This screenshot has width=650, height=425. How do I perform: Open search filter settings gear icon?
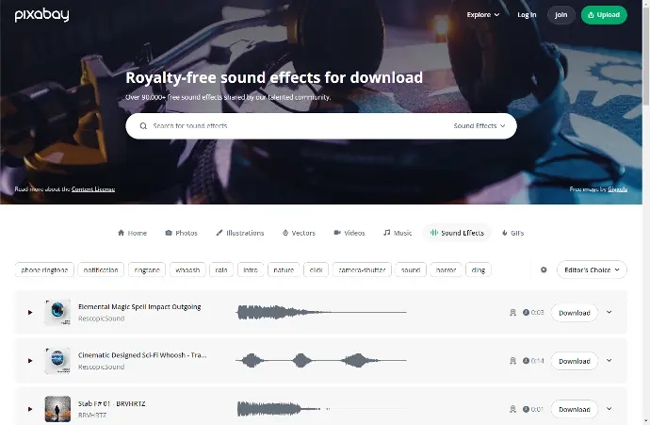[544, 270]
